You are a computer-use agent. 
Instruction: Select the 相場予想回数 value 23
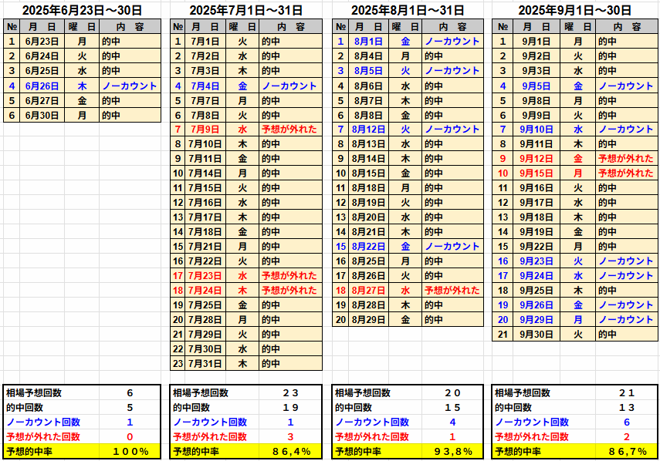290,393
